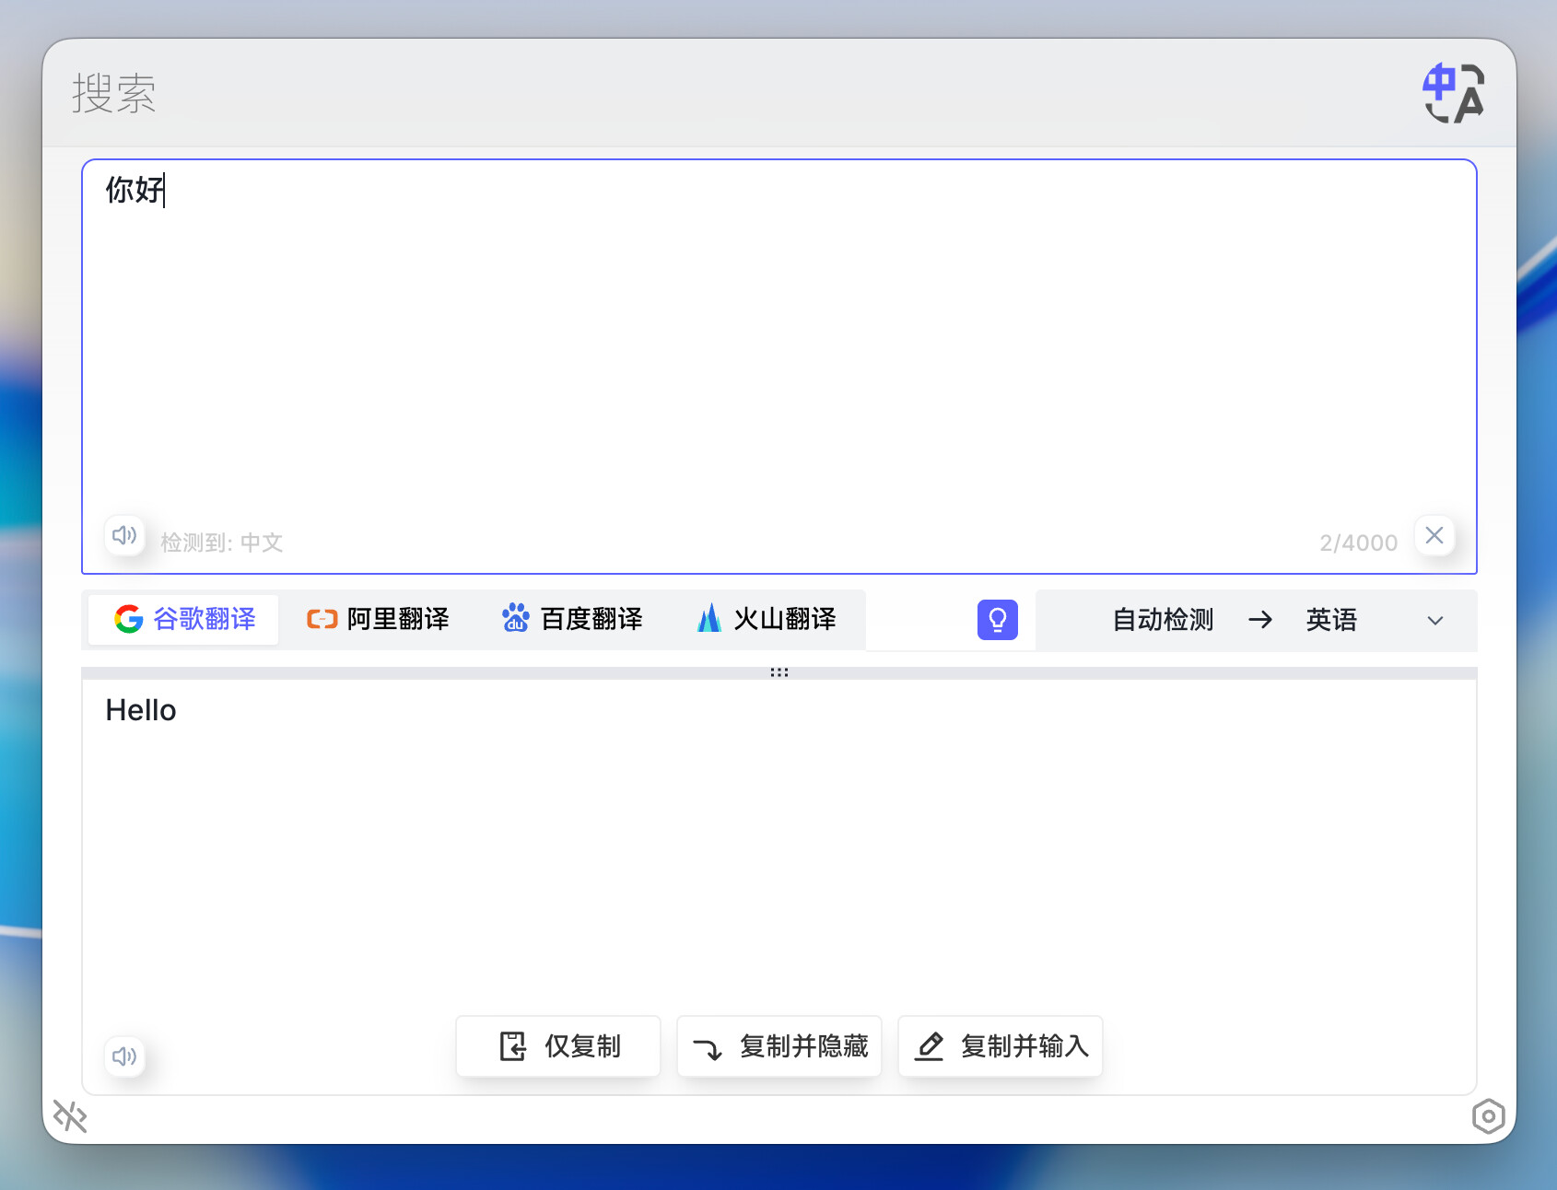Toggle the purple lightbulb button

[x=998, y=620]
